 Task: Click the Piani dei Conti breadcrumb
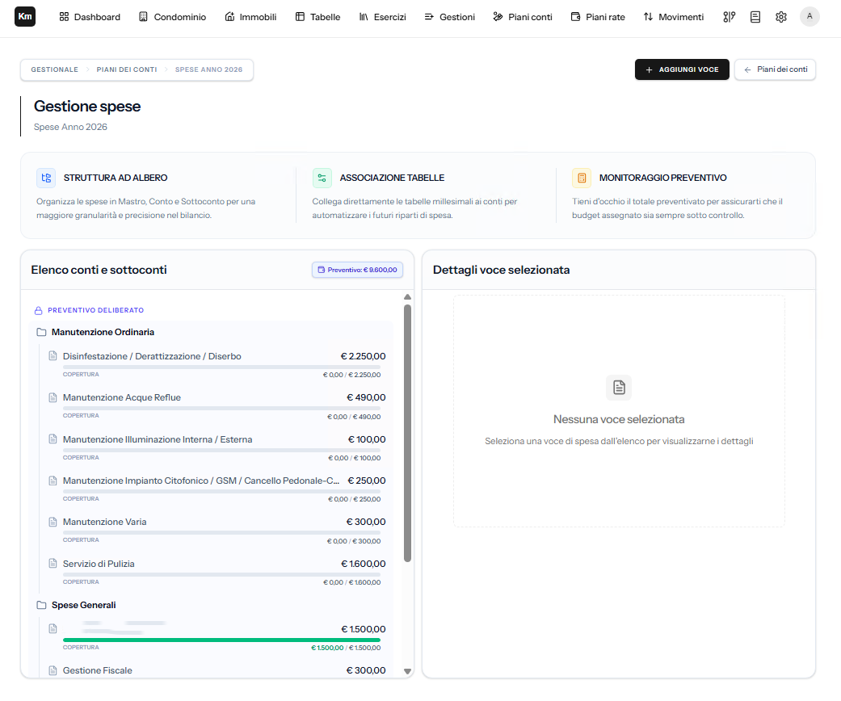[127, 69]
